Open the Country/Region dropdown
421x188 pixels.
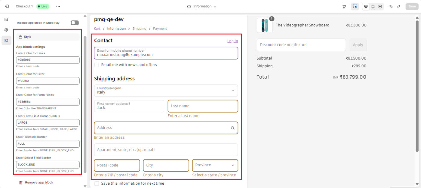tap(166, 91)
